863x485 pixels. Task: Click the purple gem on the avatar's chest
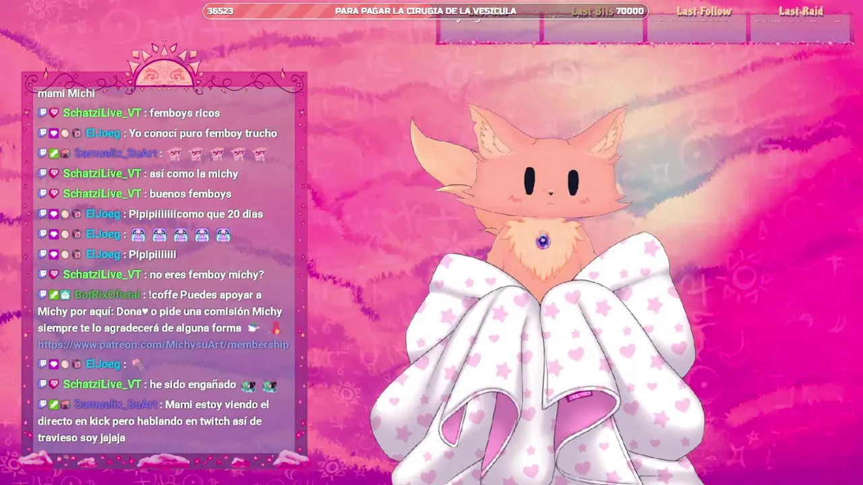(x=543, y=241)
